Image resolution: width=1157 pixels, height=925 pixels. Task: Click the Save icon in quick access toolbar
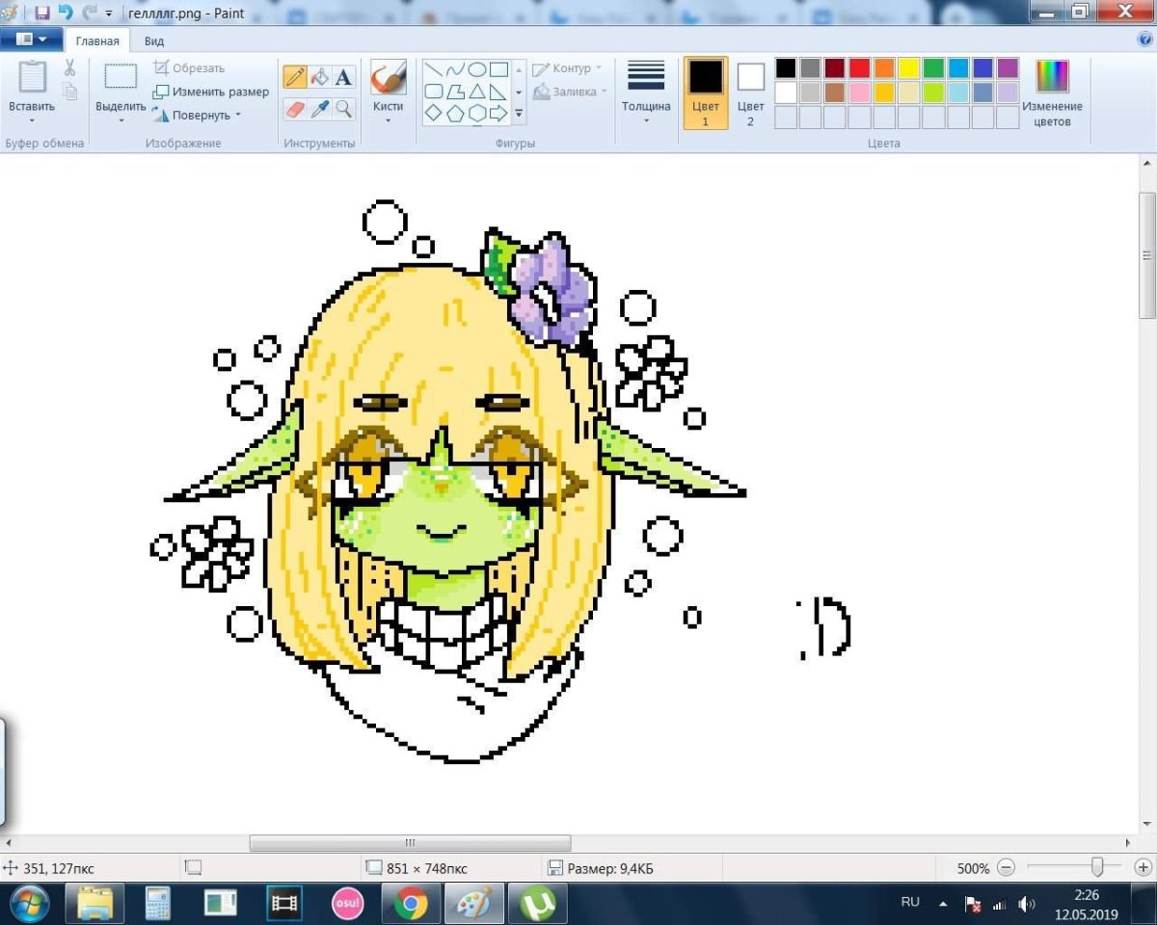[42, 13]
